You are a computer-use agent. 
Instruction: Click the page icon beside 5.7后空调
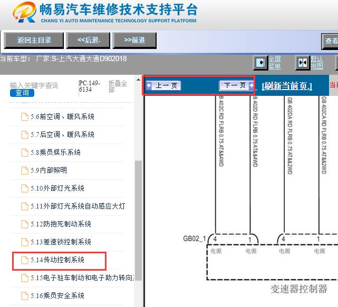pyautogui.click(x=25, y=135)
